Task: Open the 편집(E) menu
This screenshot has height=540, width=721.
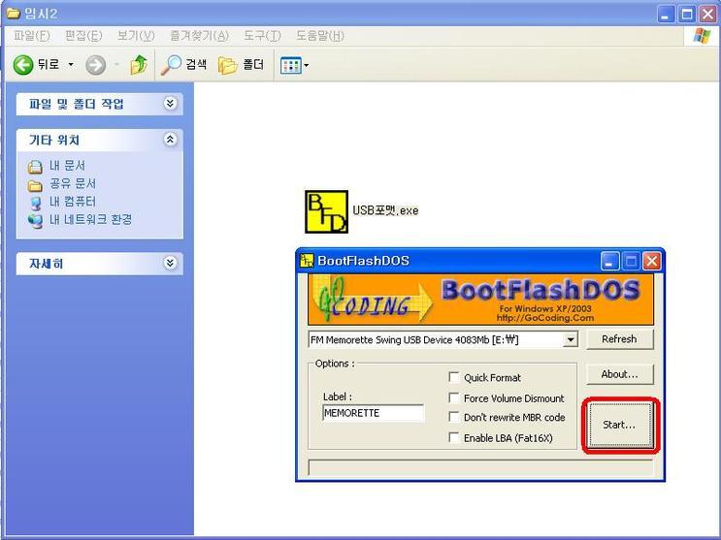Action: [x=83, y=36]
